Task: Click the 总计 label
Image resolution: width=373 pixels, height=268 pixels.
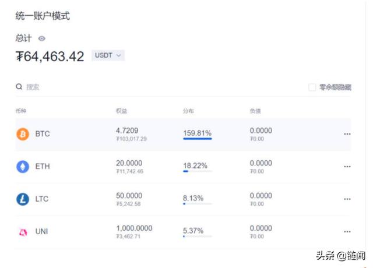Action: [x=23, y=38]
